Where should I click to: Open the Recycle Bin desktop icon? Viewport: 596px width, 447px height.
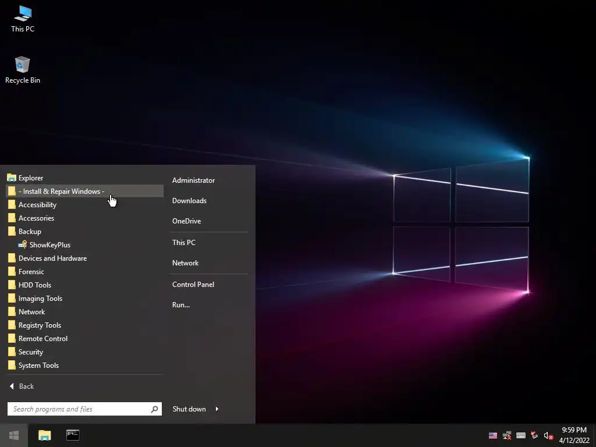click(x=23, y=70)
